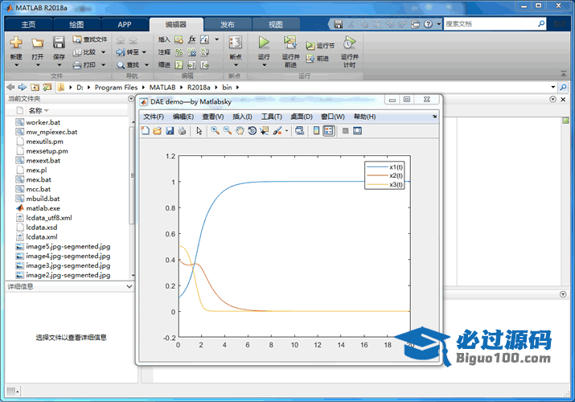575x402 pixels.
Task: Select the Zoom In tool in figure
Action: [215, 131]
